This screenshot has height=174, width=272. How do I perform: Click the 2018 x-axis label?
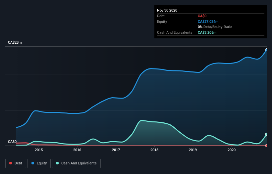(x=154, y=150)
